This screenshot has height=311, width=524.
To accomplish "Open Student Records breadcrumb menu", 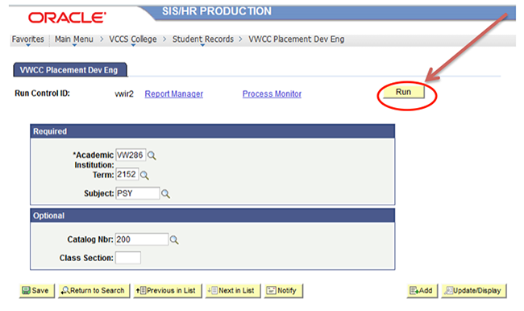I will point(203,39).
